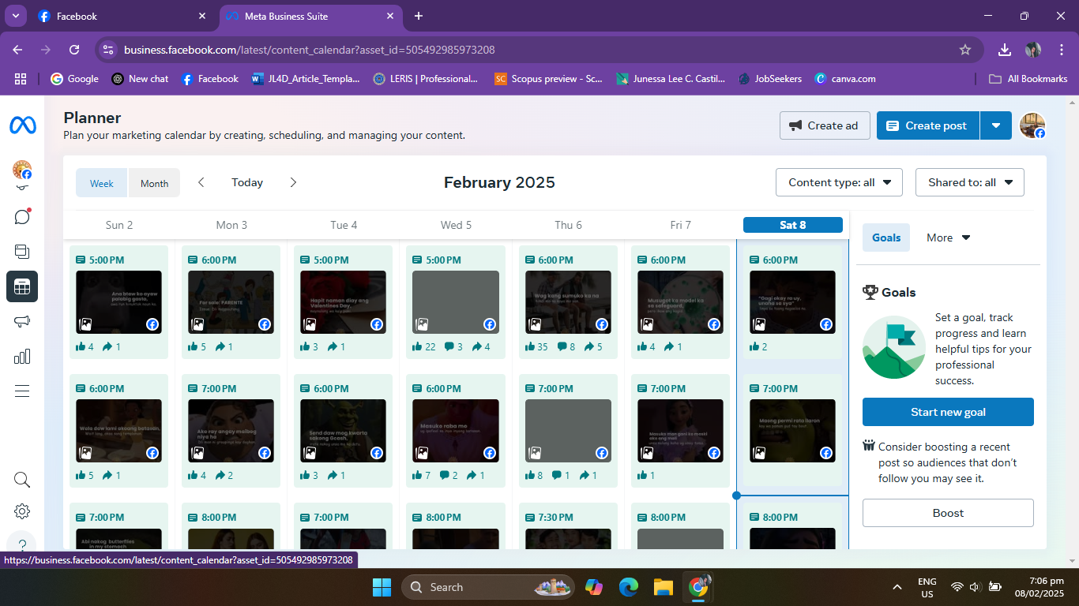Click the February 2025 heading
1079x606 pixels.
pyautogui.click(x=499, y=182)
